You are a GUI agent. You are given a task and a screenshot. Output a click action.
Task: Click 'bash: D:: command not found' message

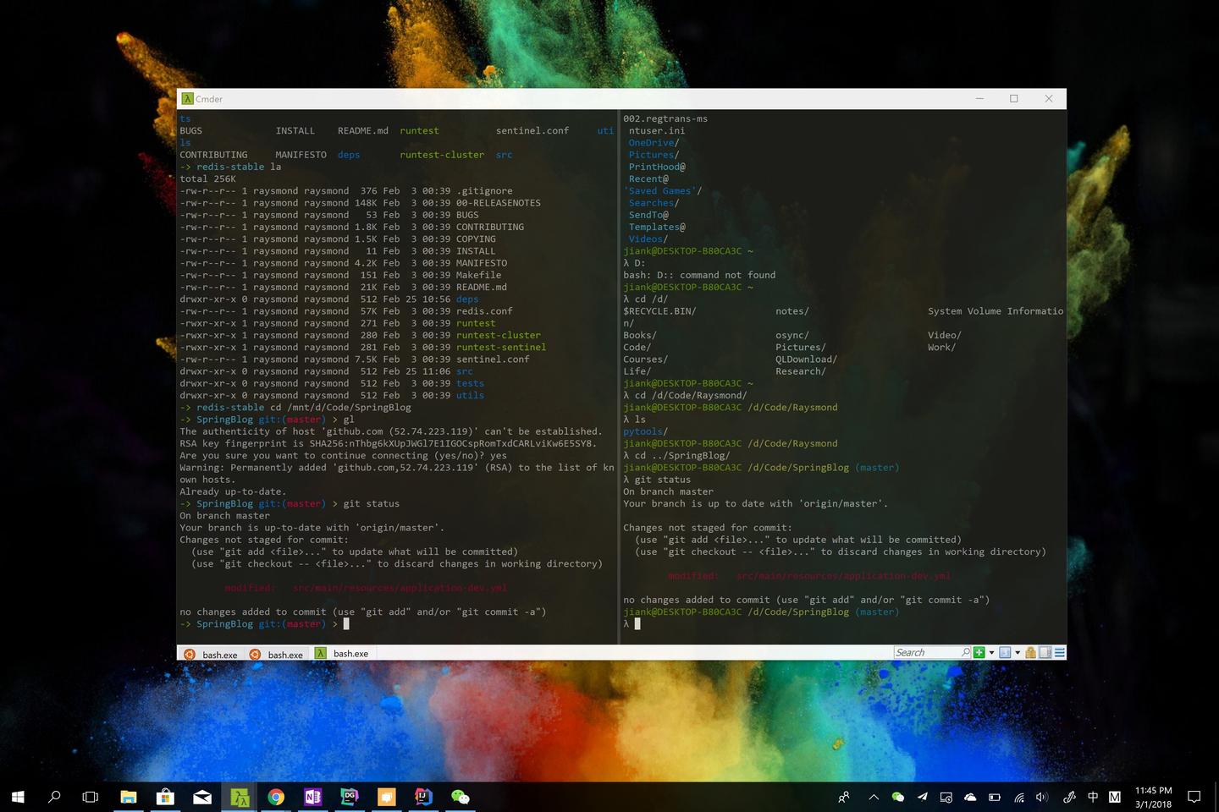(x=699, y=276)
